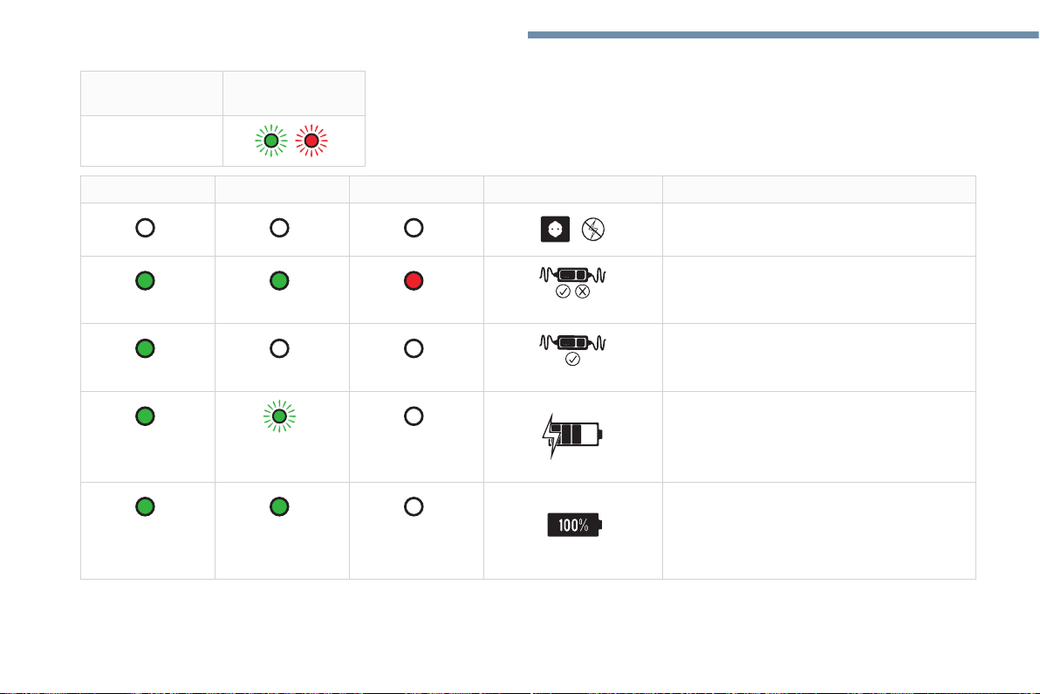The image size is (1040, 694).
Task: Select empty circle in the charging battery row
Action: pos(414,416)
